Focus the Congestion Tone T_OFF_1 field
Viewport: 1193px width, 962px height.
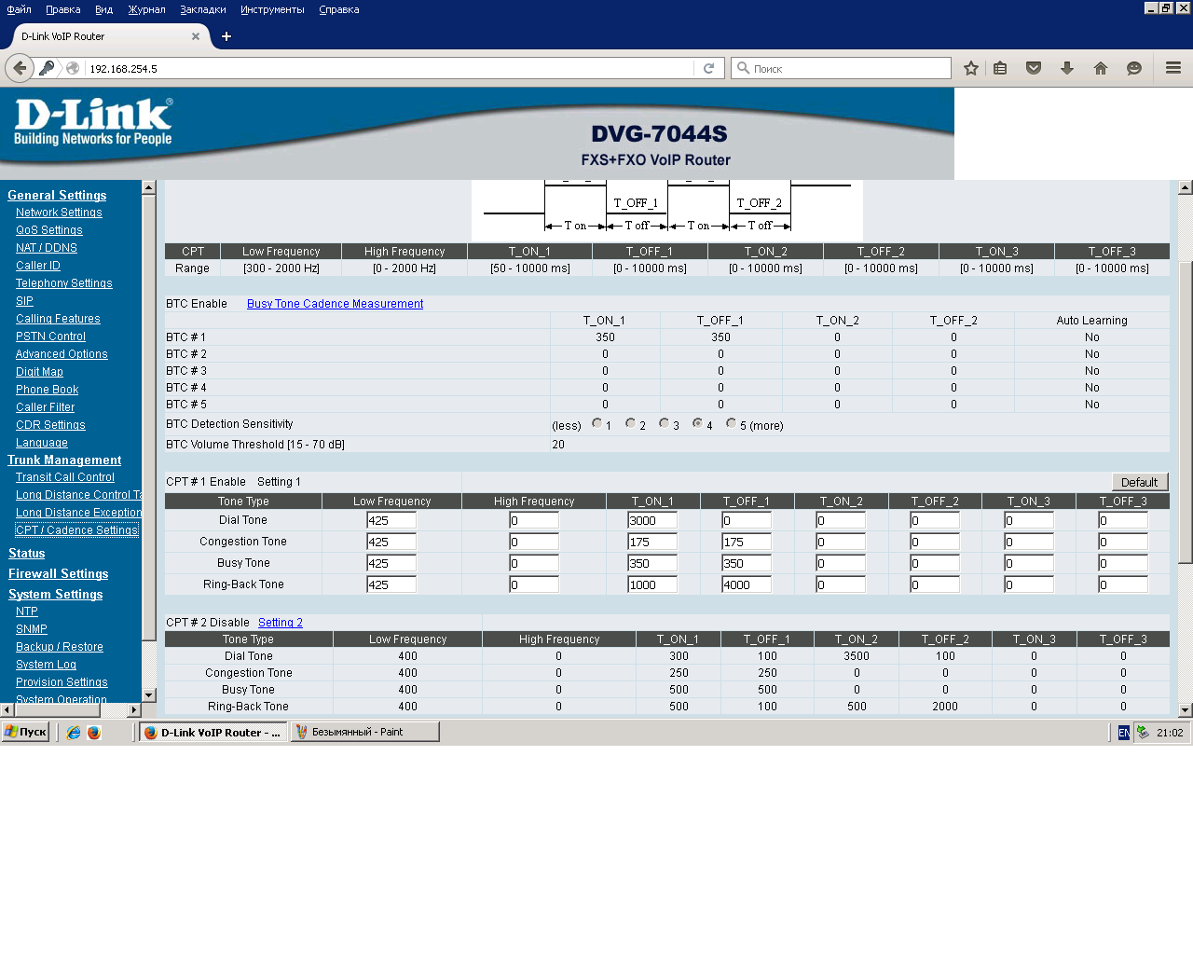point(747,542)
